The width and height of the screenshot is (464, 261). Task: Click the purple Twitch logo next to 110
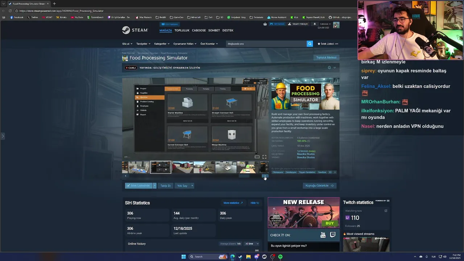tap(347, 218)
